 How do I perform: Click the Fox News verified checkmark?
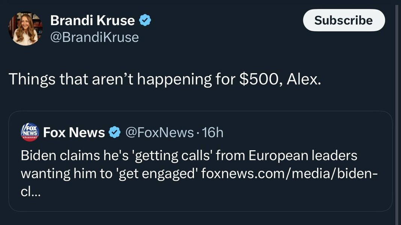tap(114, 132)
